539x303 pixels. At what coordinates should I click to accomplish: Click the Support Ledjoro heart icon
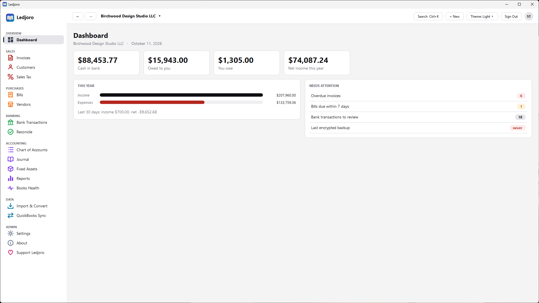[10, 252]
